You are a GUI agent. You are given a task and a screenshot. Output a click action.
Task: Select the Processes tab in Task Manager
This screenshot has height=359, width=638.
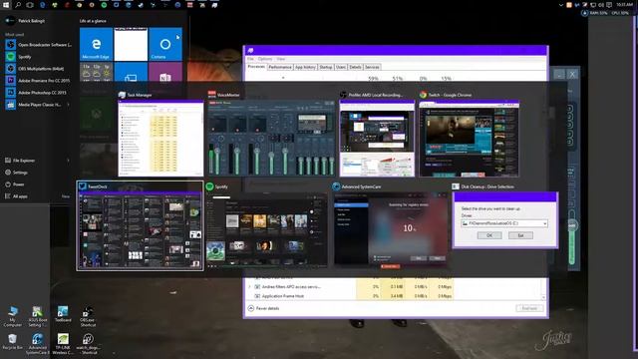(x=256, y=67)
